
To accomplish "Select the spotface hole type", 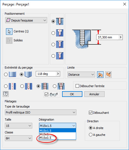I will (53, 44).
